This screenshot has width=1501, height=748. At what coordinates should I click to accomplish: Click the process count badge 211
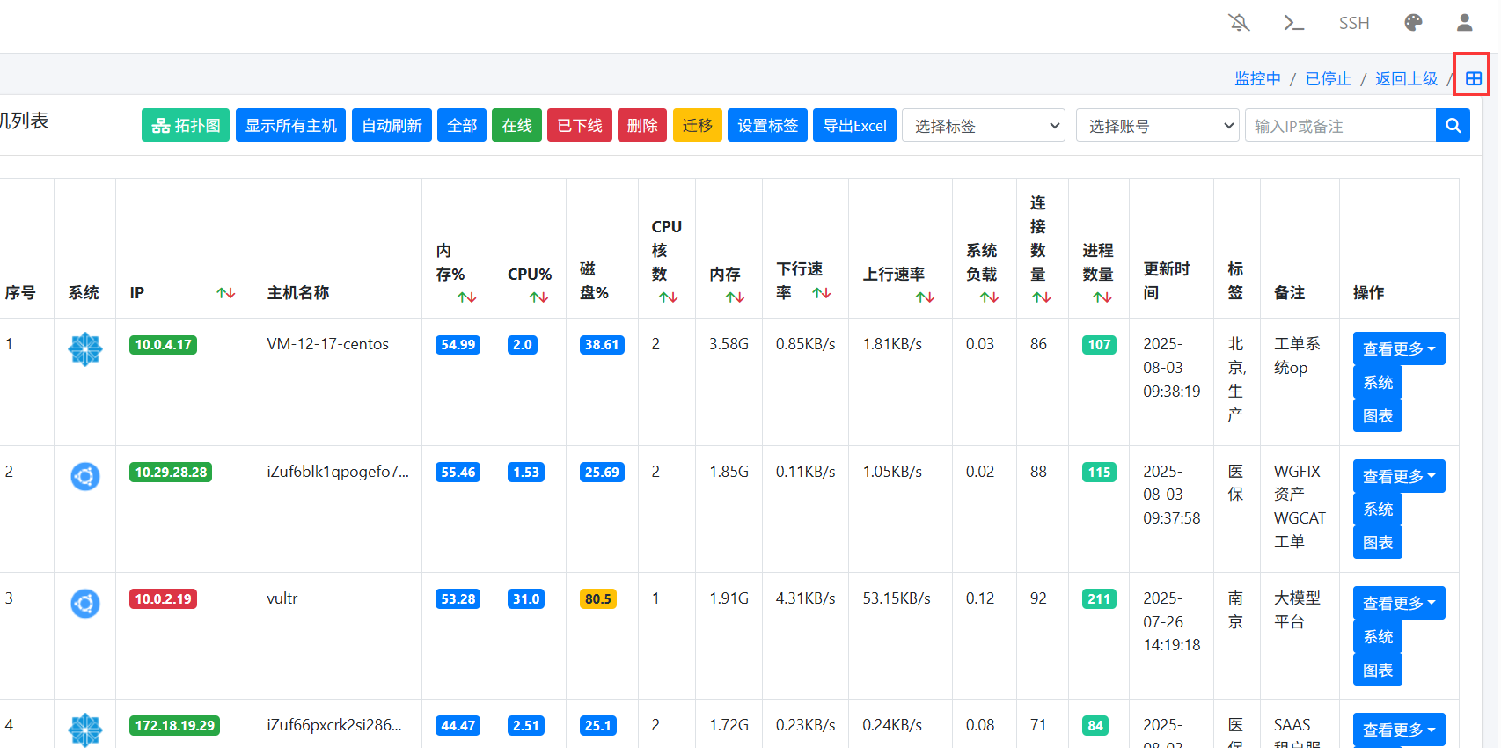1099,599
